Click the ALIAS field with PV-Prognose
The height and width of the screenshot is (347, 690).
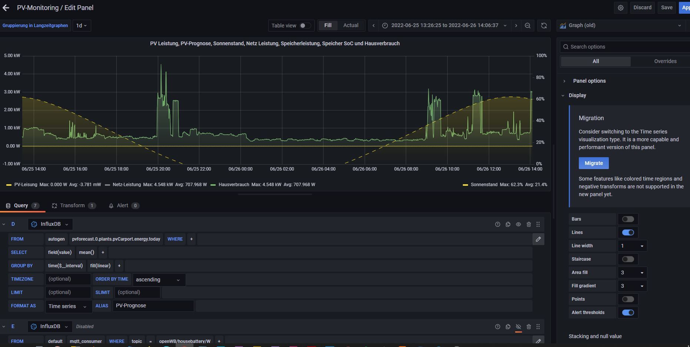[x=153, y=306]
